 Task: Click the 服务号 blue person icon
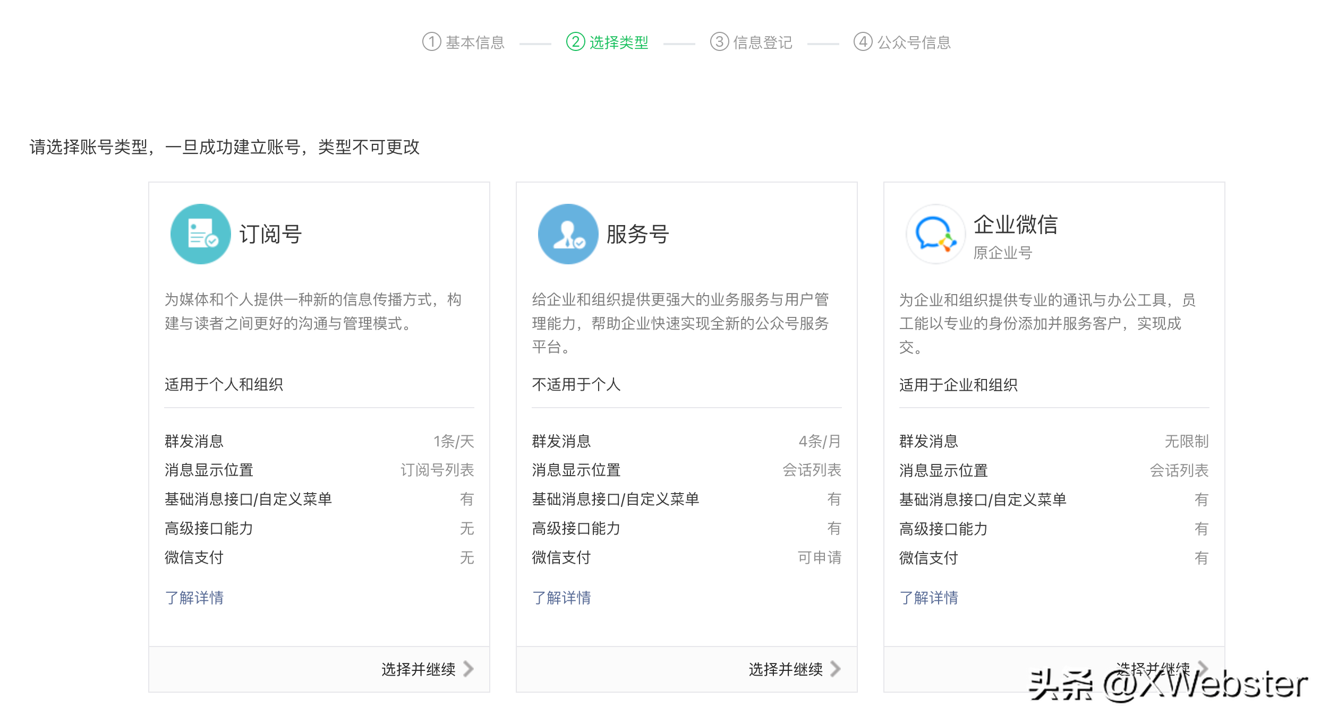[568, 234]
